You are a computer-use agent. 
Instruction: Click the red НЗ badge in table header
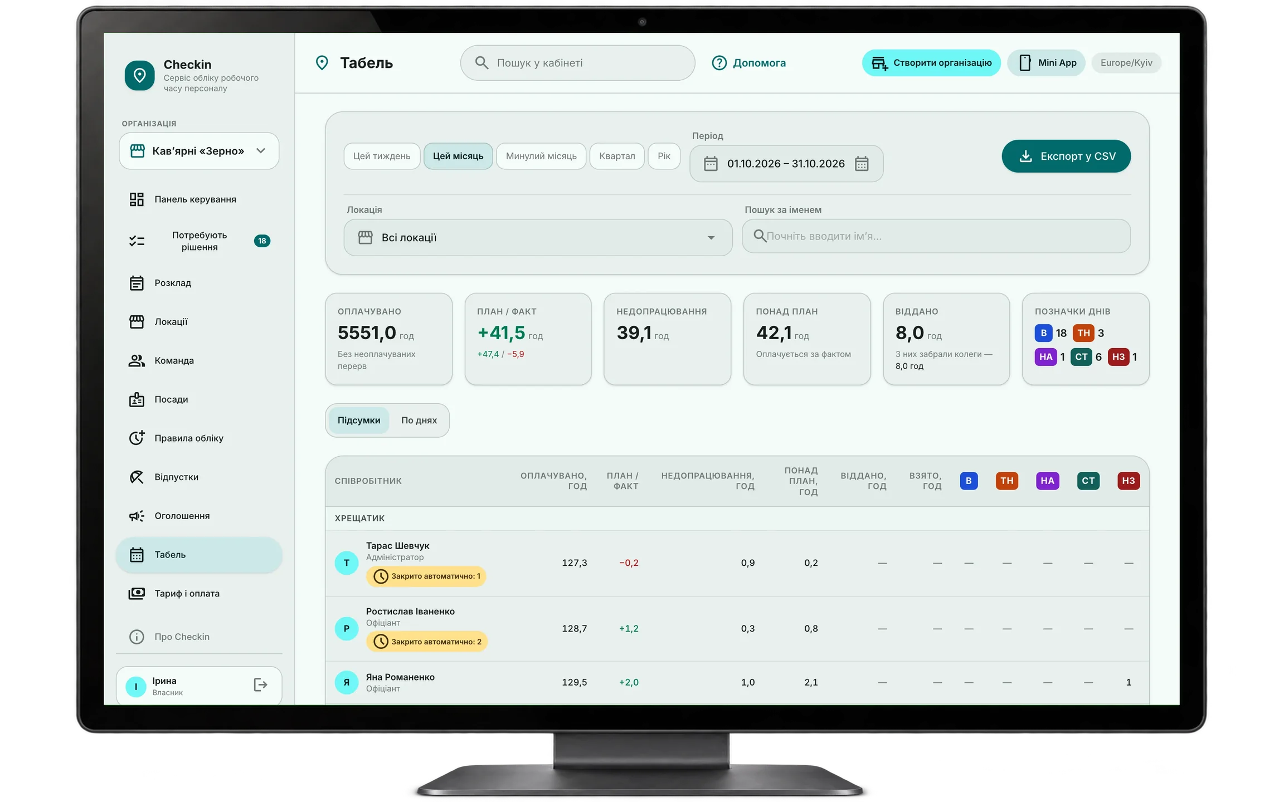[x=1129, y=481]
